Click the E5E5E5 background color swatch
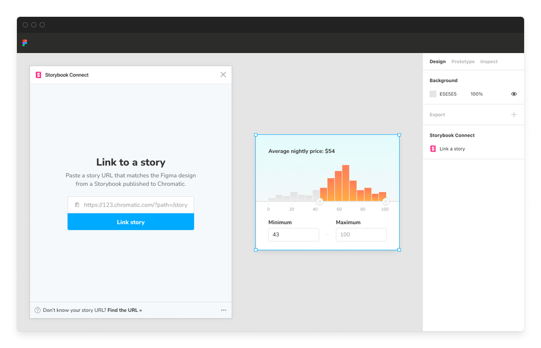 click(433, 93)
